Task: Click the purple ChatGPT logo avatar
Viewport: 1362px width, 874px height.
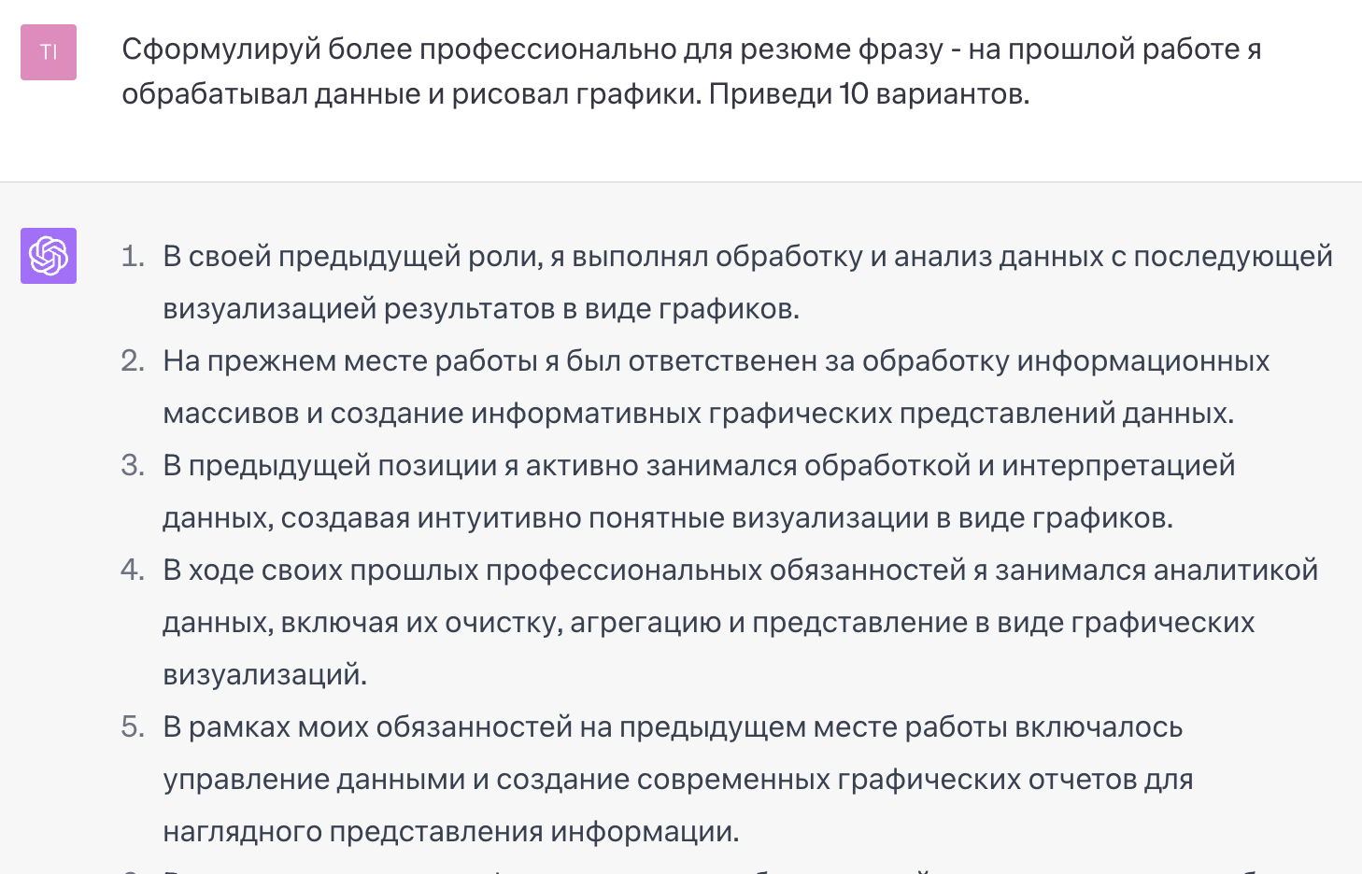Action: [49, 256]
